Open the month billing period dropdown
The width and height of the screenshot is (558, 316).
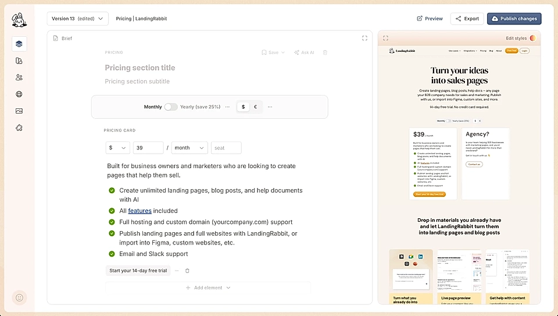[x=189, y=148]
